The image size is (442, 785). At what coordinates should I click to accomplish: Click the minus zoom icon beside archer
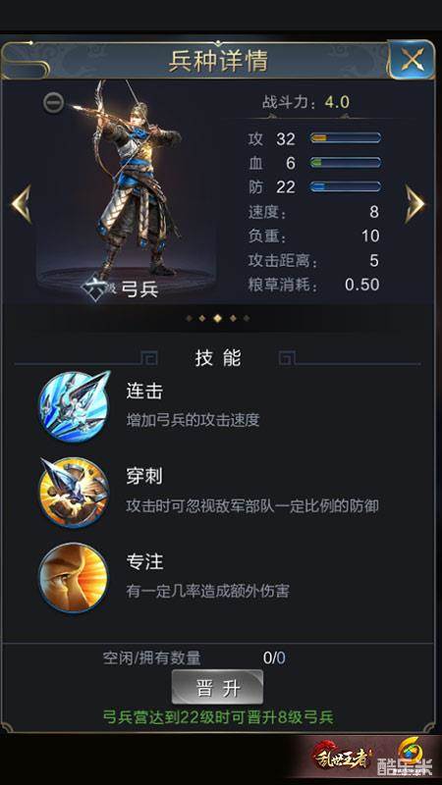53,103
